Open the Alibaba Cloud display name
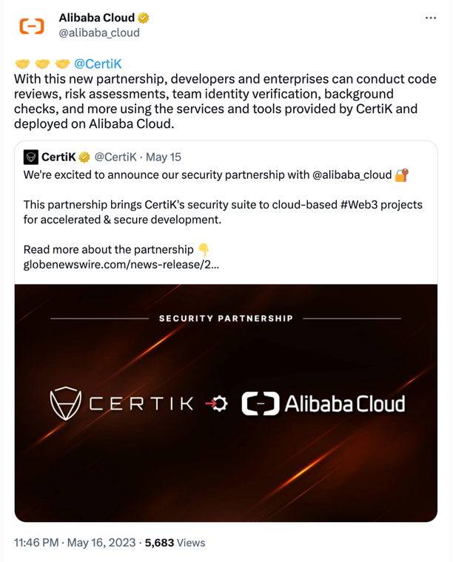Image resolution: width=453 pixels, height=562 pixels. point(96,18)
